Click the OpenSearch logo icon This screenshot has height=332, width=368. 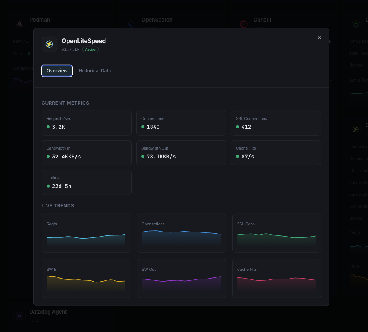[x=131, y=23]
